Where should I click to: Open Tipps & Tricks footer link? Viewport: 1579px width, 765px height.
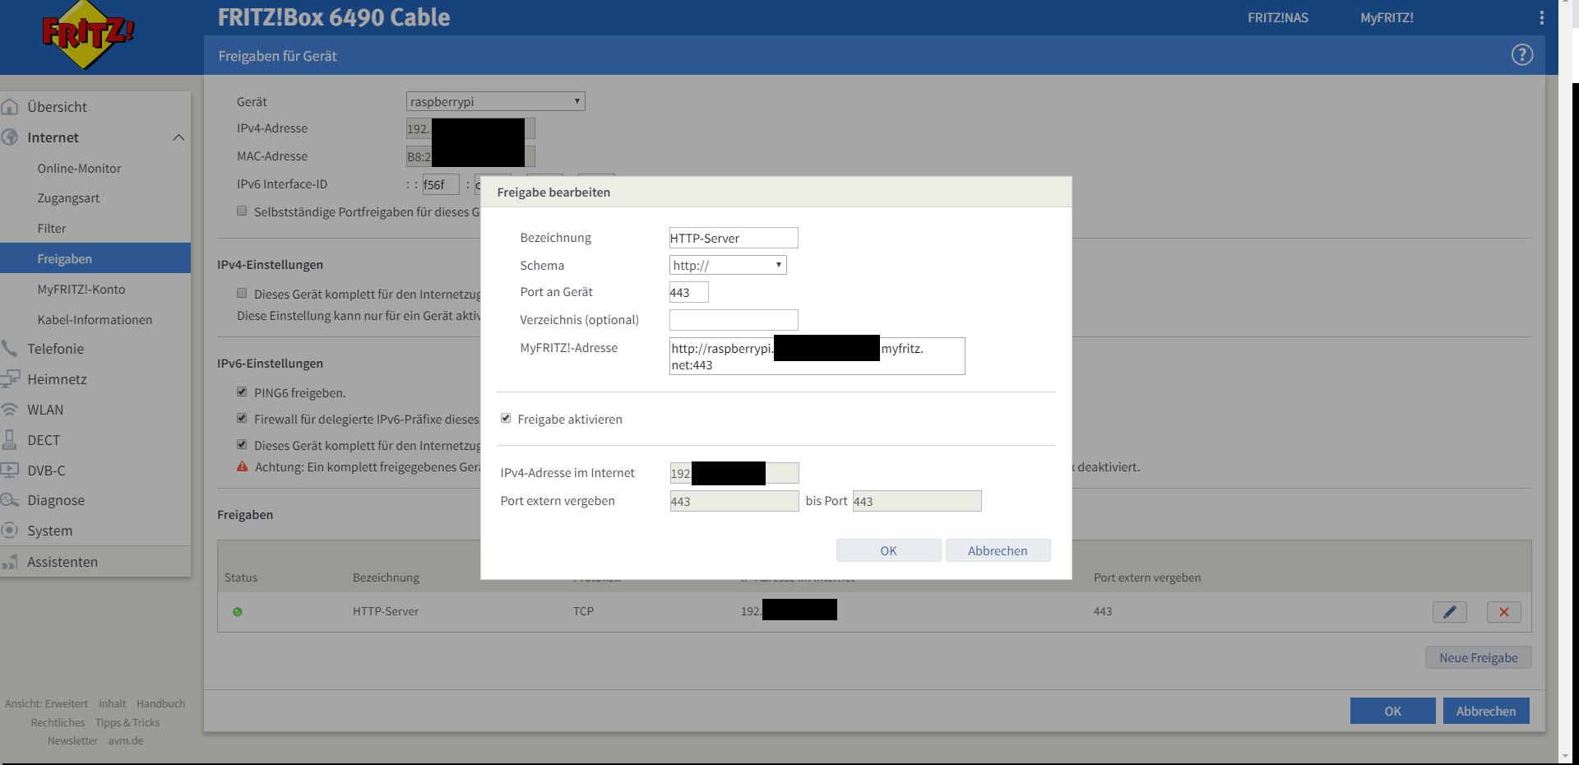127,722
